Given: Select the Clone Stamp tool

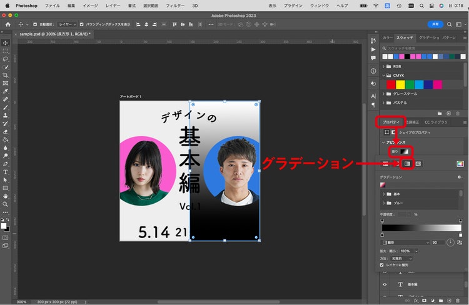Looking at the screenshot, I should tap(6, 116).
